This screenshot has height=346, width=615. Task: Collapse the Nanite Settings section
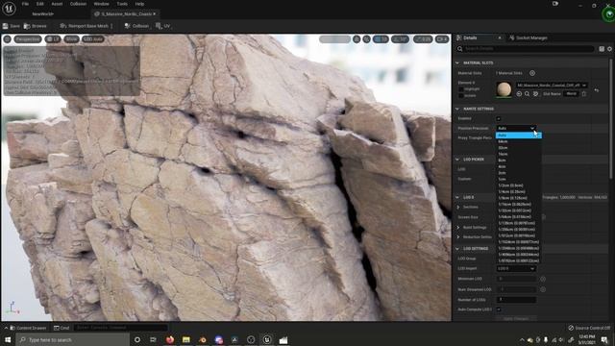(457, 109)
